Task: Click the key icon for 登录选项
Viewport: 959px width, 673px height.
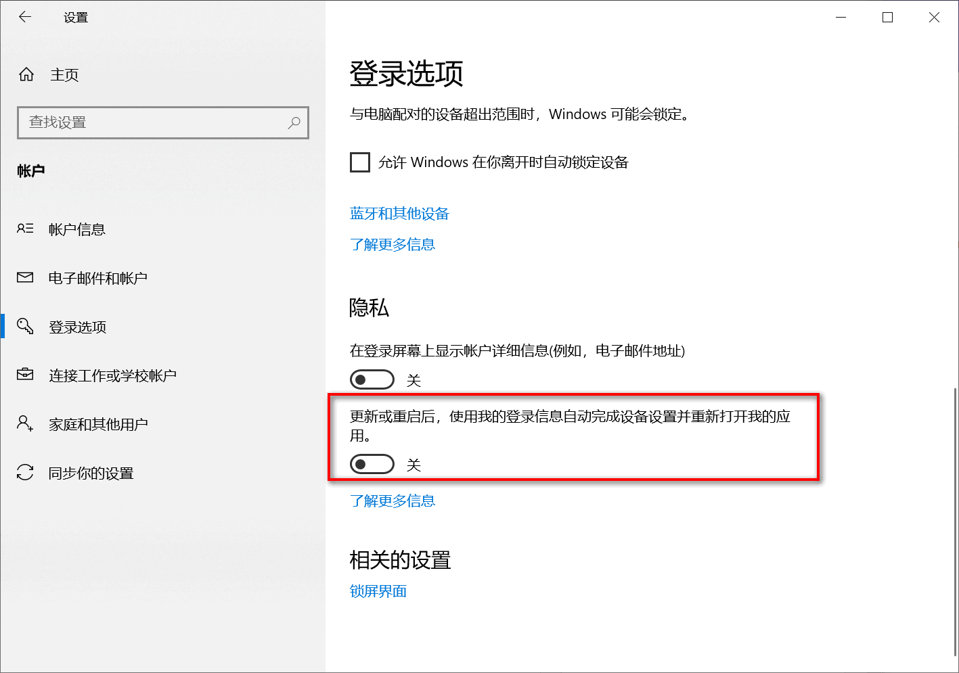Action: (25, 326)
